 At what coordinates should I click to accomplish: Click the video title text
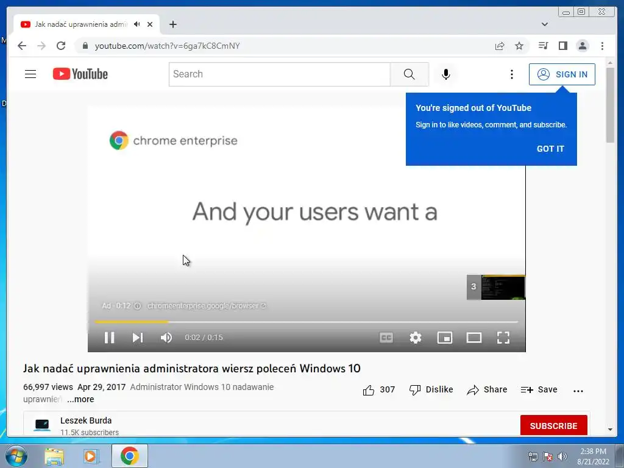[x=191, y=369]
